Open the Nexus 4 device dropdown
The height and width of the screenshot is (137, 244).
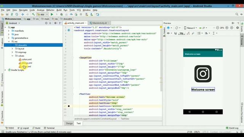[190, 28]
